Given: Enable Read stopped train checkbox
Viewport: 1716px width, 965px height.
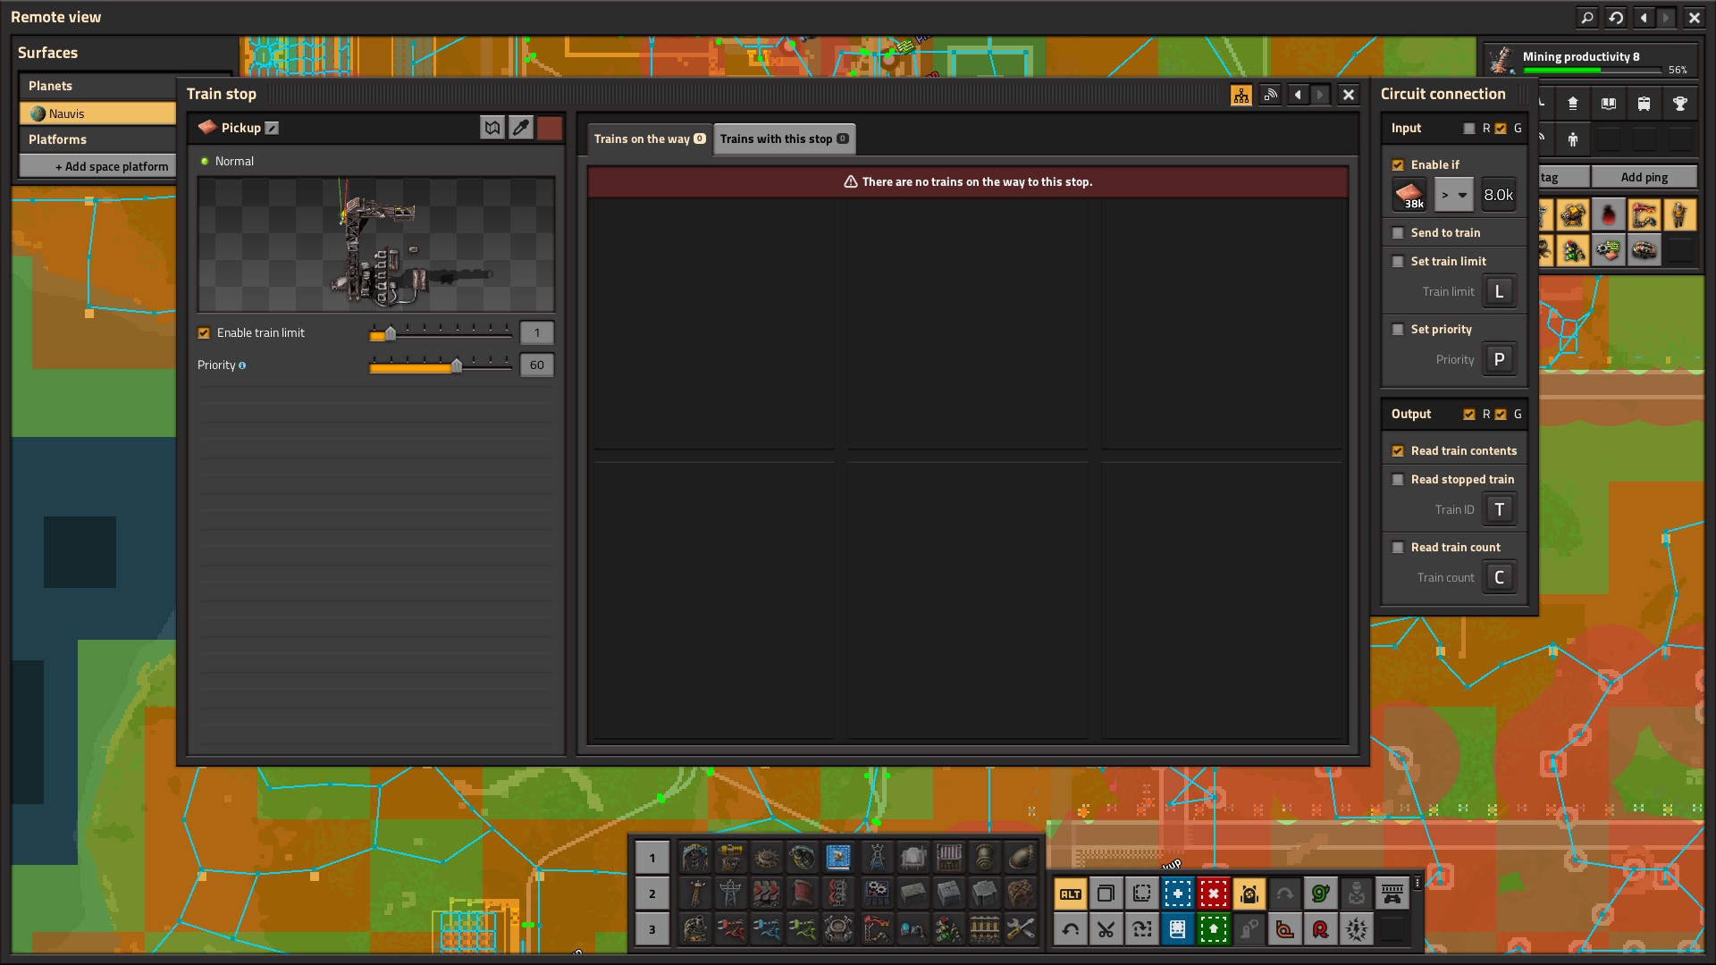Looking at the screenshot, I should click(x=1398, y=480).
